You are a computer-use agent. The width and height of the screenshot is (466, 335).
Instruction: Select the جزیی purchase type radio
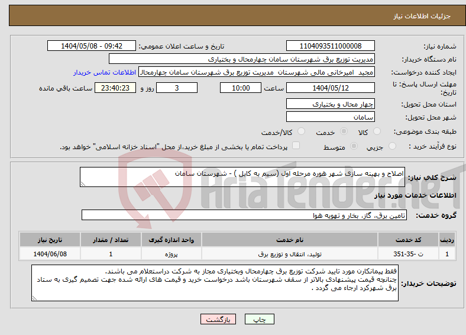tap(392, 146)
